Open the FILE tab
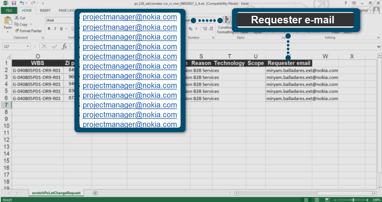 tap(9, 11)
